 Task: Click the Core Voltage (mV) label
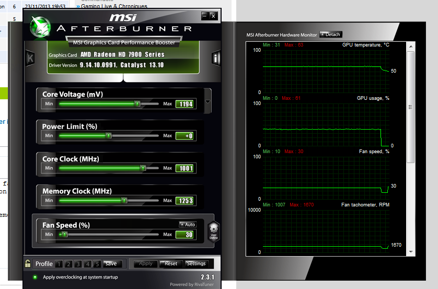click(x=73, y=95)
